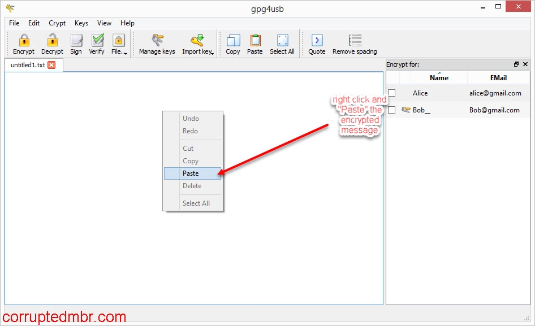
Task: Click the Remove spacing icon
Action: [354, 40]
